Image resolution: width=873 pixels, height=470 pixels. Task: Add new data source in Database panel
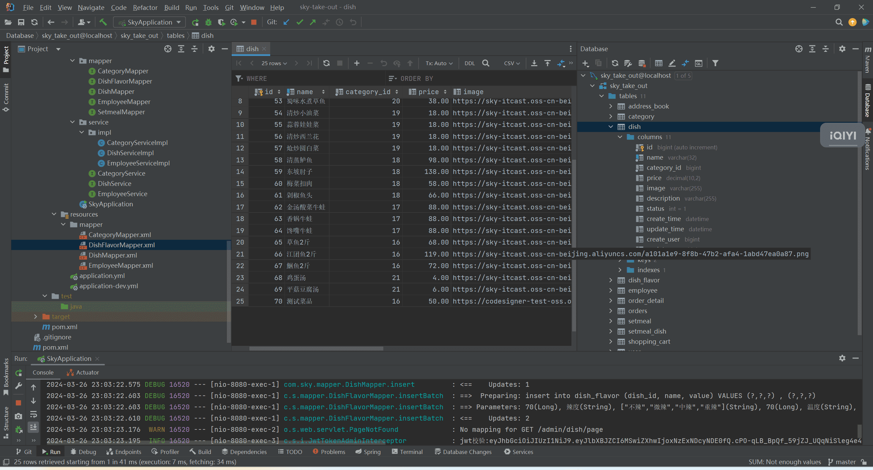point(585,63)
